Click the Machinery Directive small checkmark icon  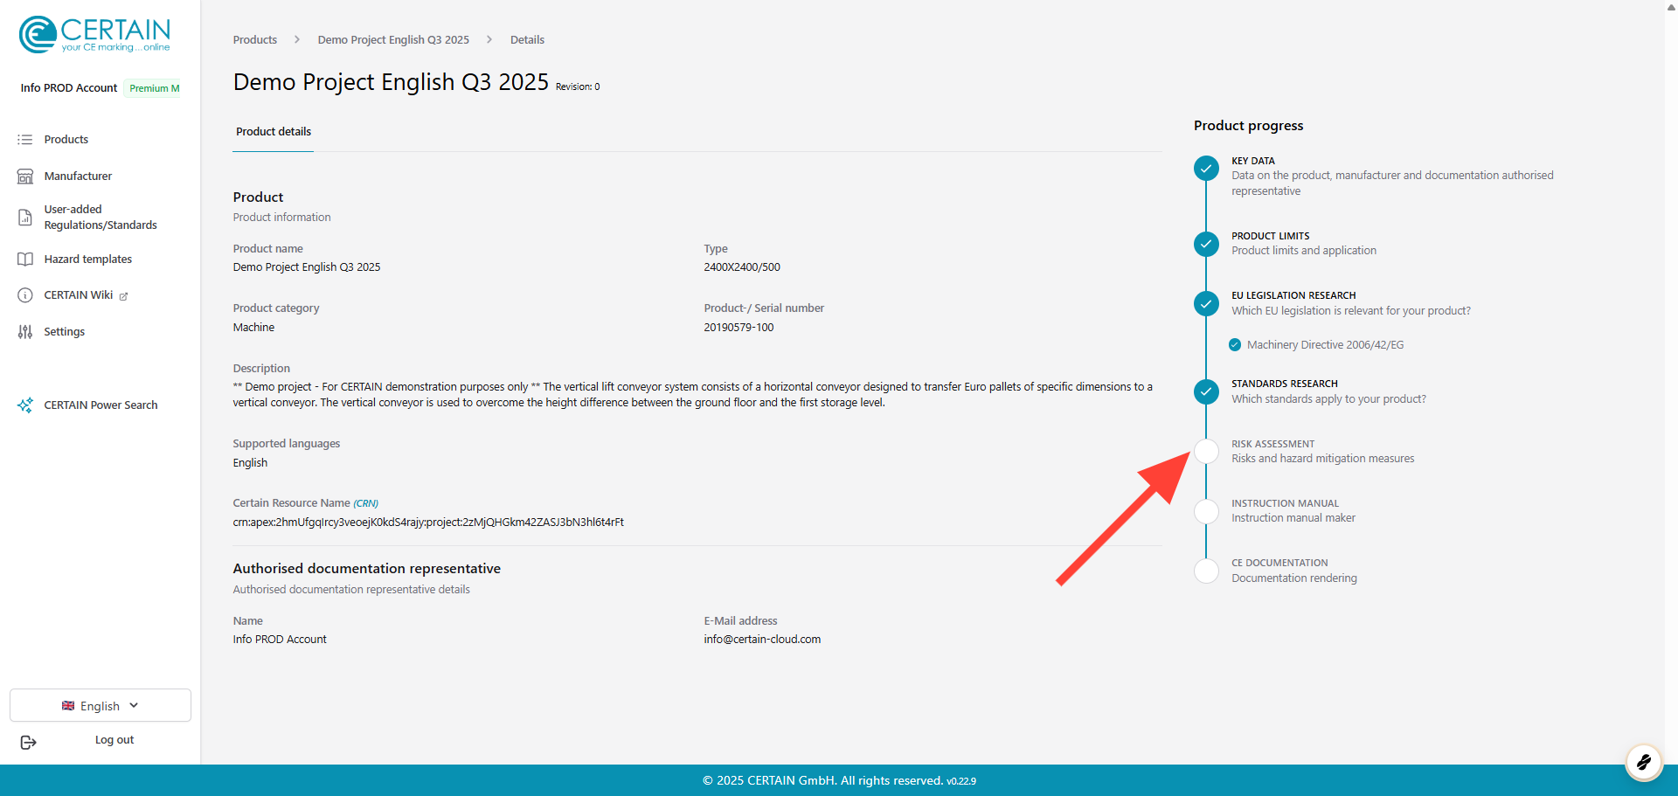tap(1235, 345)
